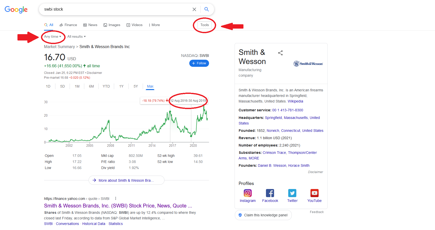Image resolution: width=435 pixels, height=230 pixels.
Task: Expand the Any time dropdown
Action: tap(53, 37)
